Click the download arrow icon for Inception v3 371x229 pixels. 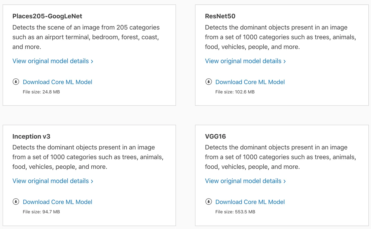(16, 202)
